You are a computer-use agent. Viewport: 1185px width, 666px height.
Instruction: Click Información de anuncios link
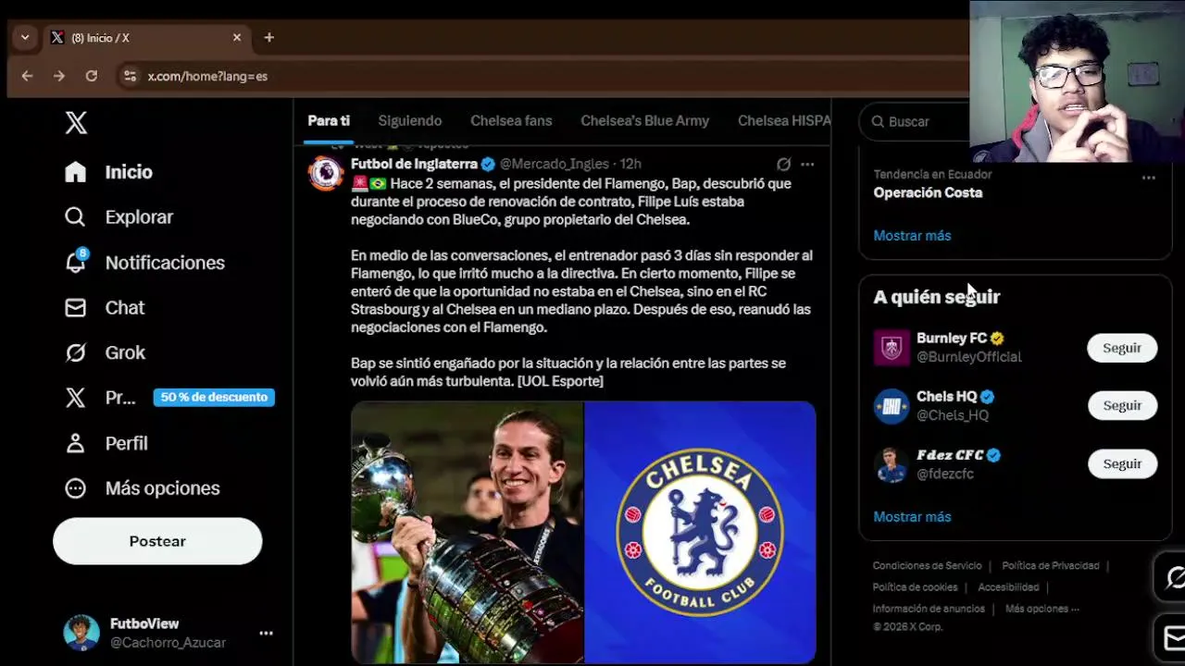[x=929, y=609]
